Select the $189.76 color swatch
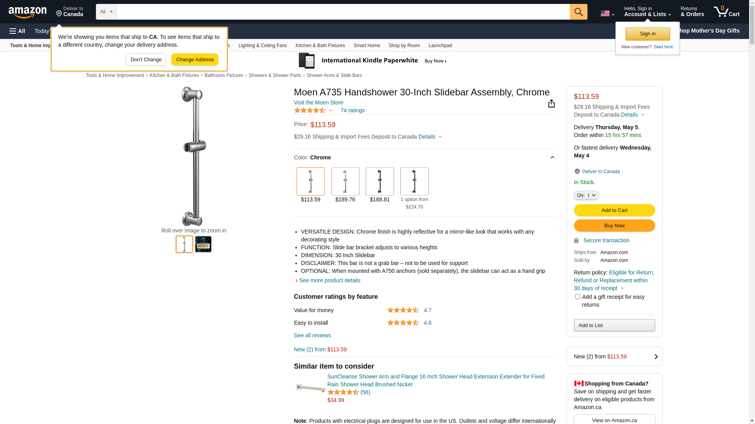 point(345,181)
